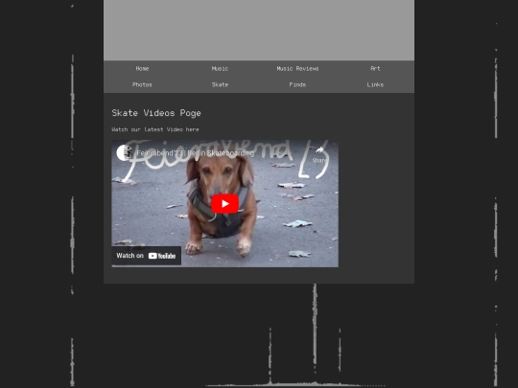Open the Music Reviews page
Image resolution: width=518 pixels, height=388 pixels.
297,69
